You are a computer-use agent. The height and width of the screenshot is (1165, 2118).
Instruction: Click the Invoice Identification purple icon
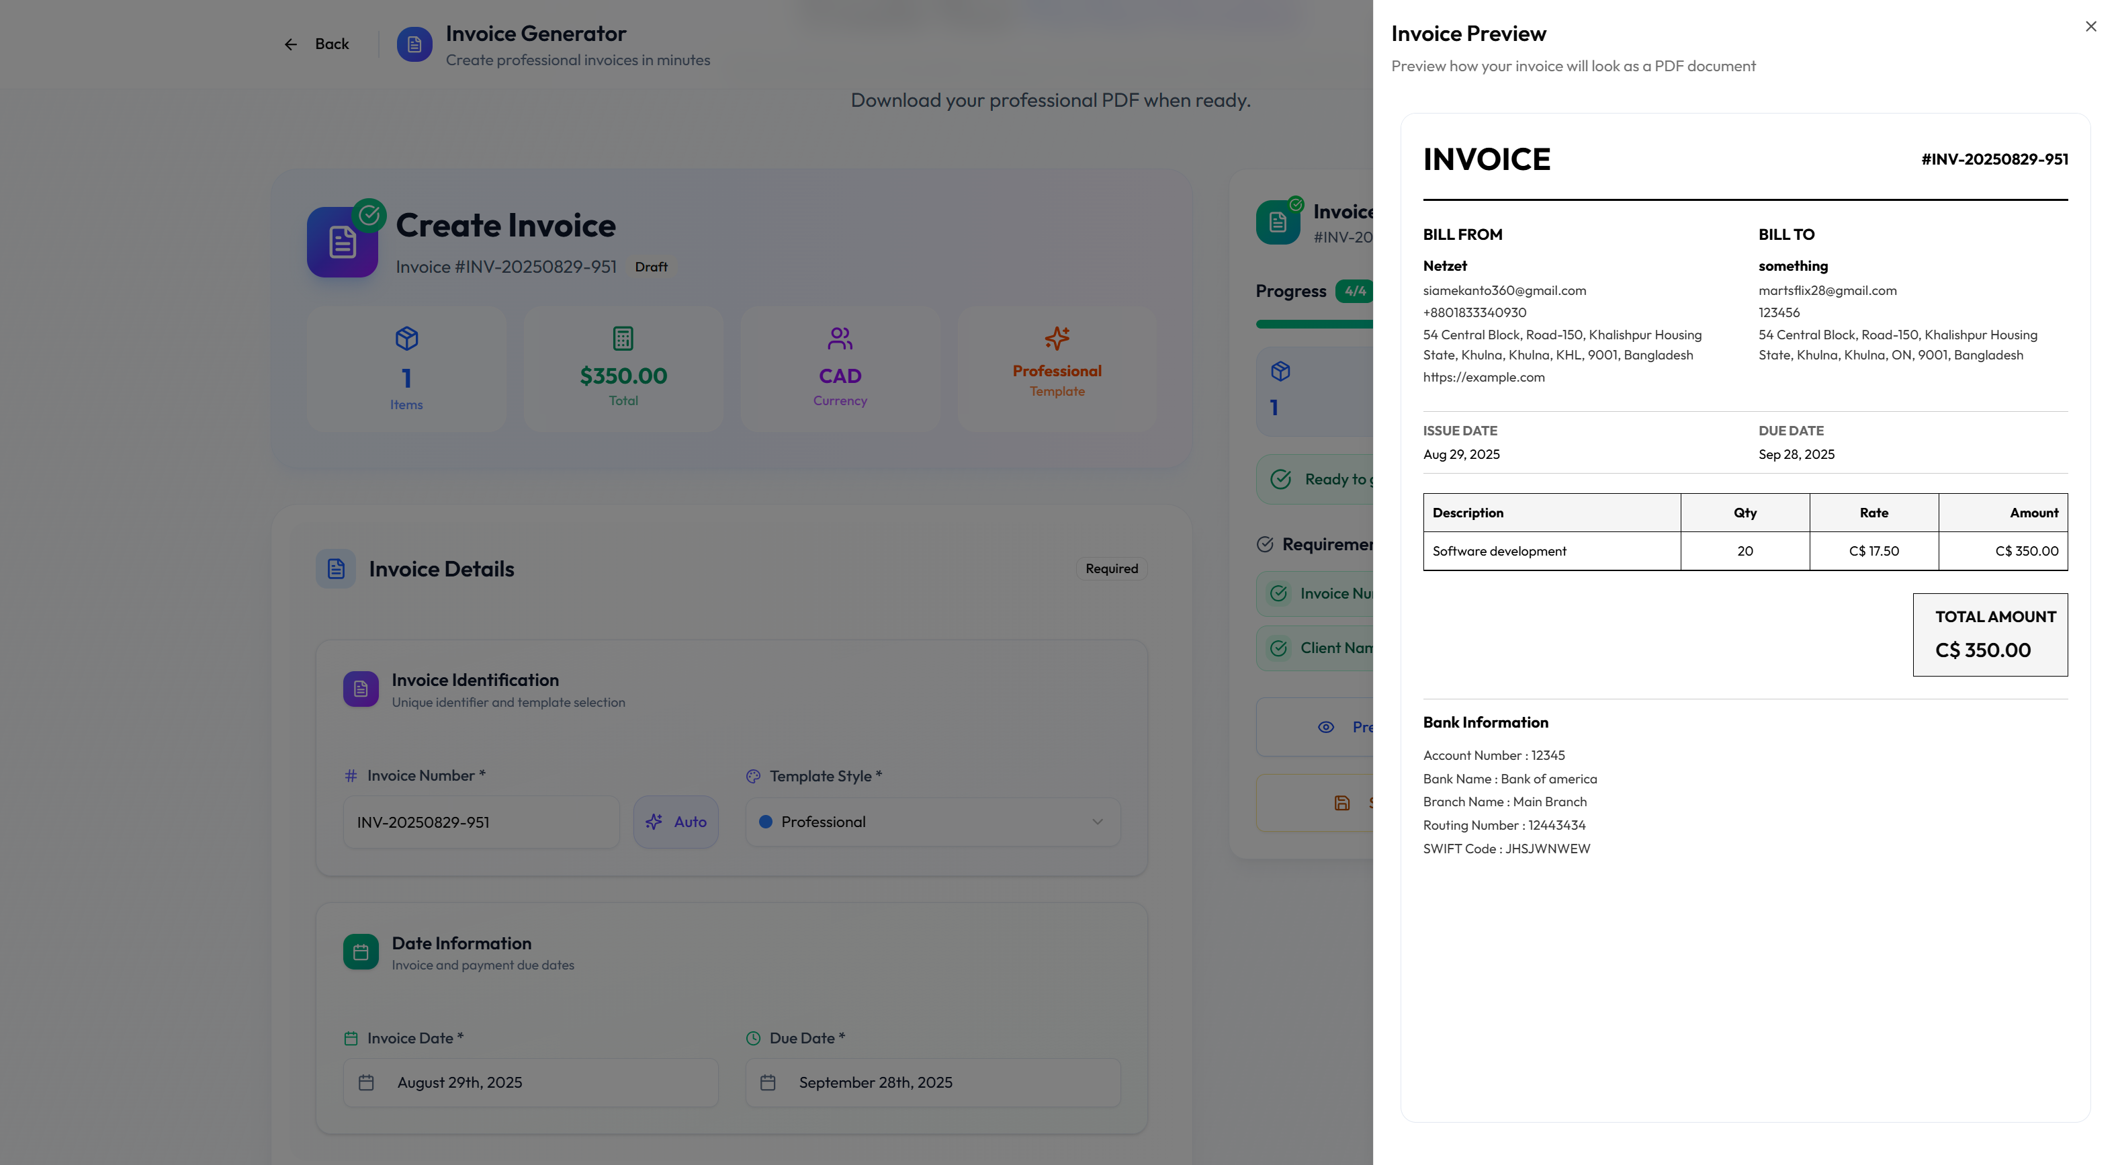[x=360, y=689]
